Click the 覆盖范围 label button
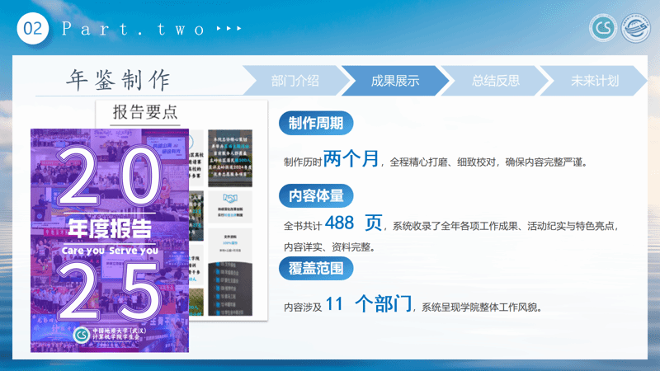Screen dimensions: 660x371 pos(317,268)
